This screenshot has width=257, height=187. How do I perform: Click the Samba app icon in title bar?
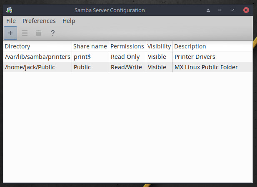pos(9,10)
